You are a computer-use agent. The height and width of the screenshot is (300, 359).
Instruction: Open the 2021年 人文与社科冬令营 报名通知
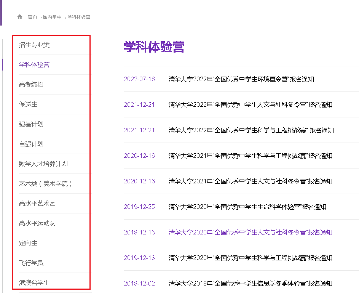[x=251, y=181]
